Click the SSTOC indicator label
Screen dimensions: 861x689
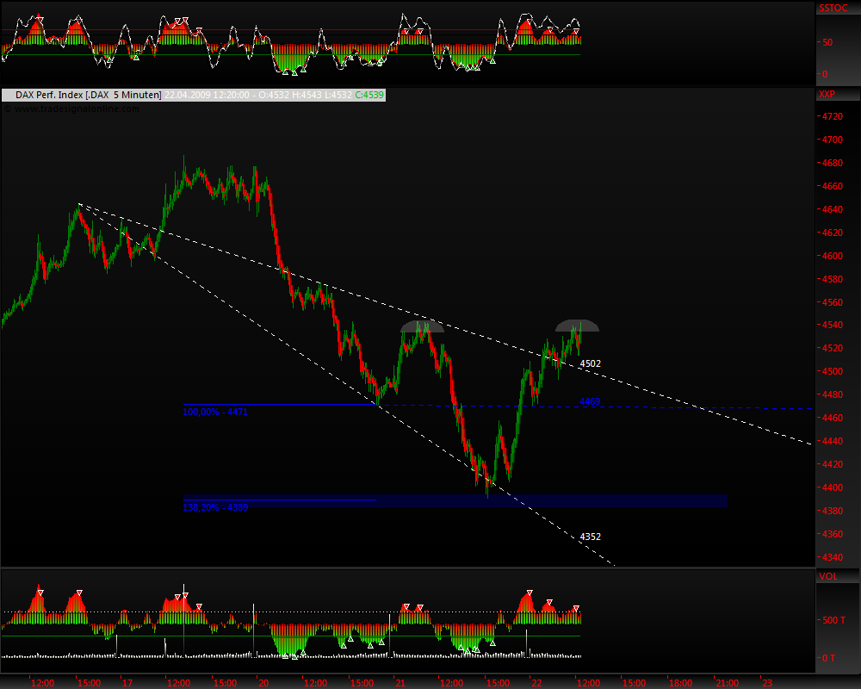(x=833, y=7)
